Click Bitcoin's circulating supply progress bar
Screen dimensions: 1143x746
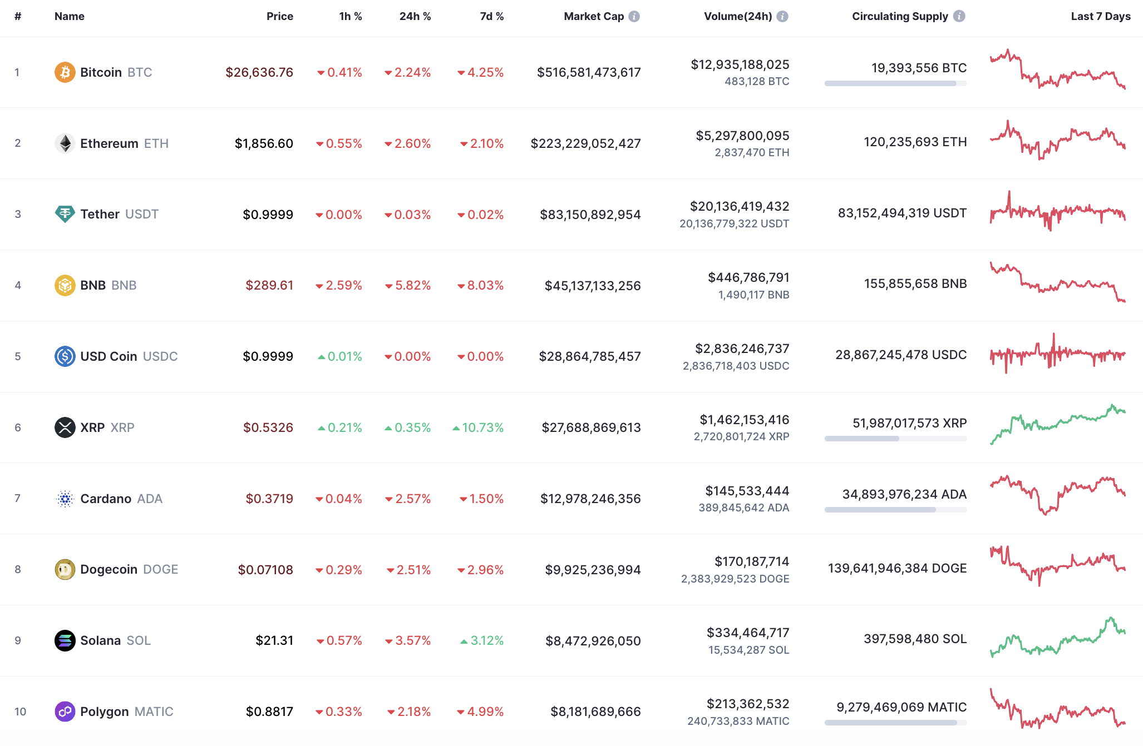[x=895, y=84]
